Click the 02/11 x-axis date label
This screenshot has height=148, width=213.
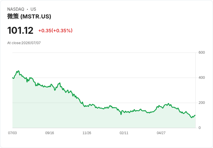click(124, 133)
